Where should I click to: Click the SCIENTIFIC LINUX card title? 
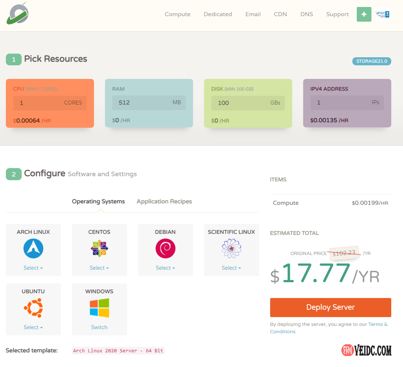point(231,232)
